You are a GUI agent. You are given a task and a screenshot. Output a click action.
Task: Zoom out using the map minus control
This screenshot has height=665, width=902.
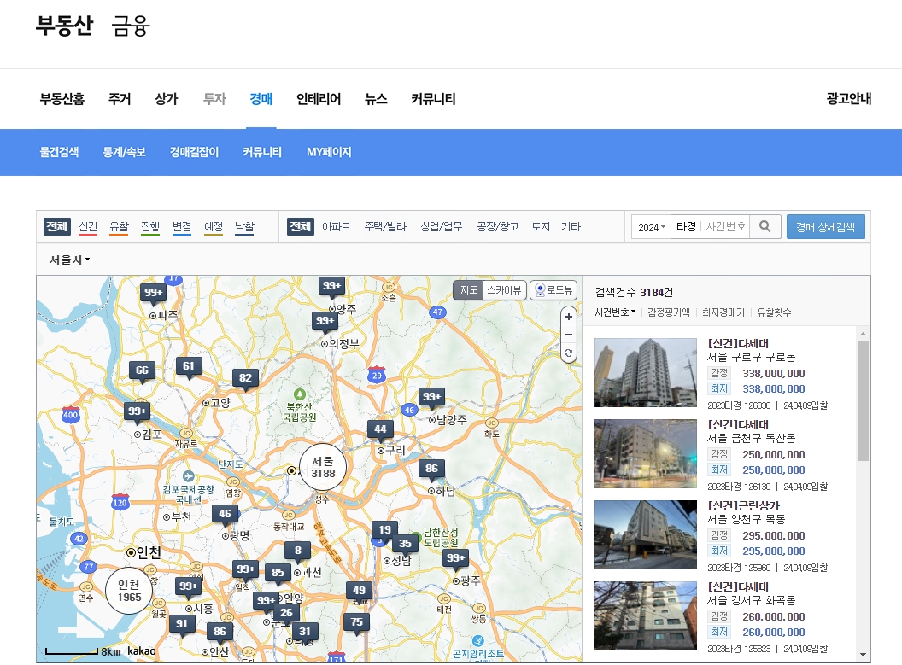coord(568,335)
